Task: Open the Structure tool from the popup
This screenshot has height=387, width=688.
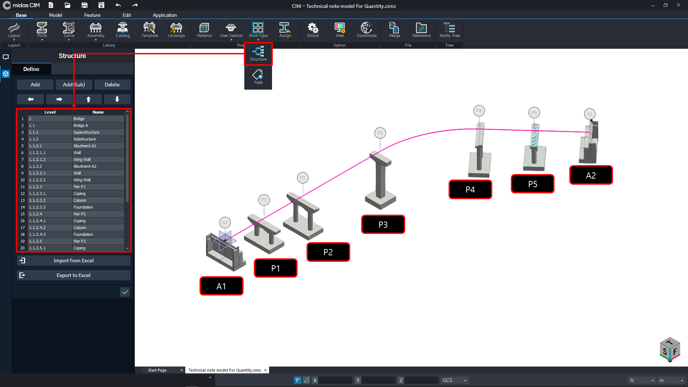Action: pyautogui.click(x=258, y=54)
